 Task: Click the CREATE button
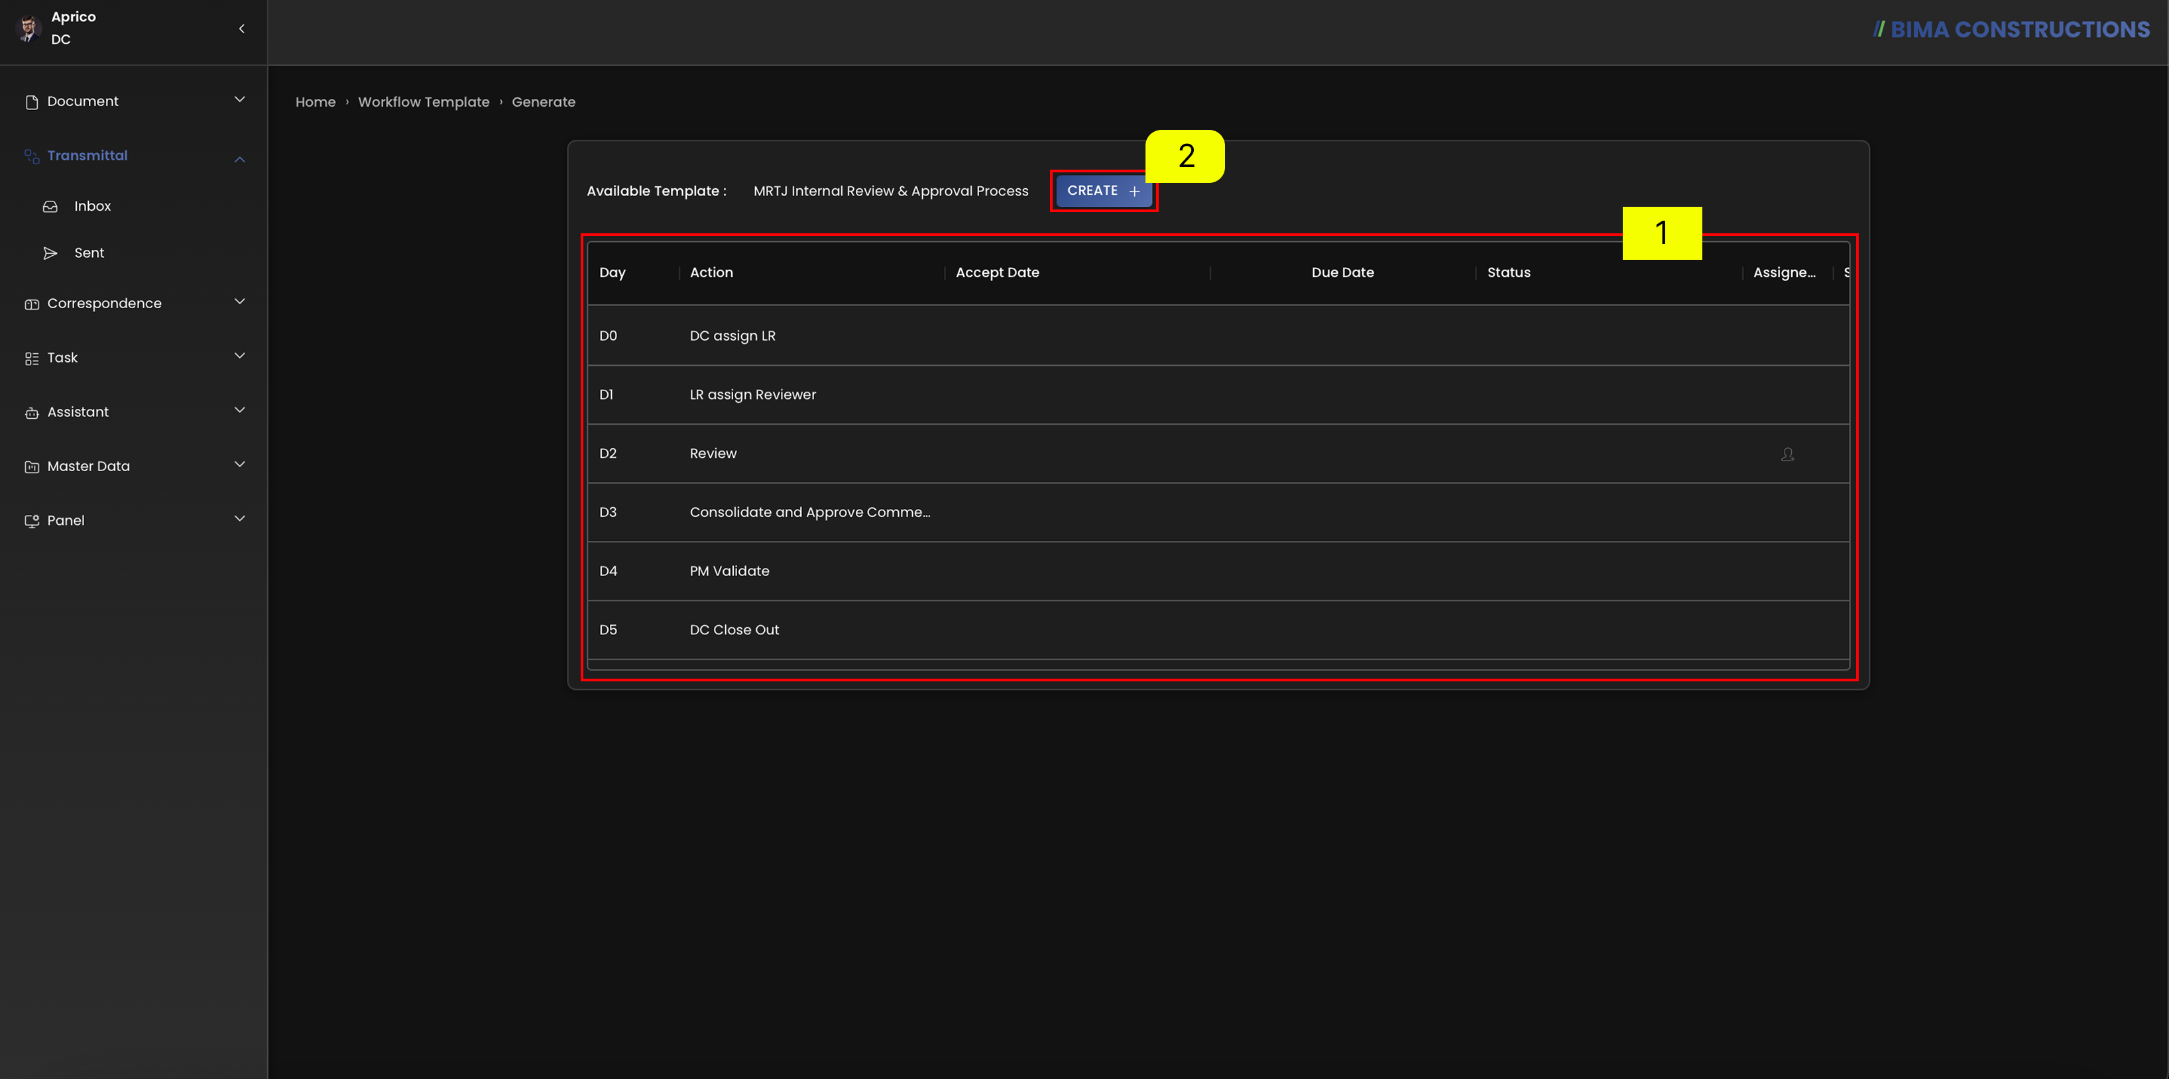tap(1103, 191)
